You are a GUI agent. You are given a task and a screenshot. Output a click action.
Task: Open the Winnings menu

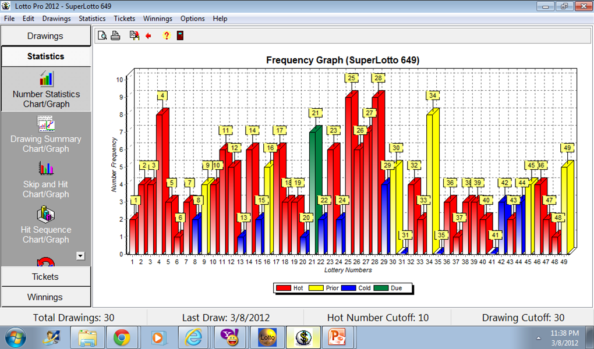pyautogui.click(x=158, y=19)
